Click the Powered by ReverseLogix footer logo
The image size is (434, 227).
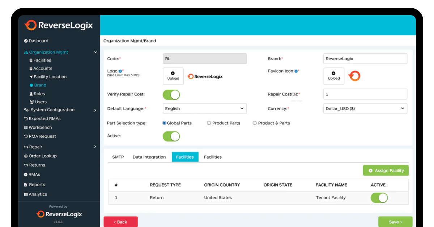[x=59, y=214]
